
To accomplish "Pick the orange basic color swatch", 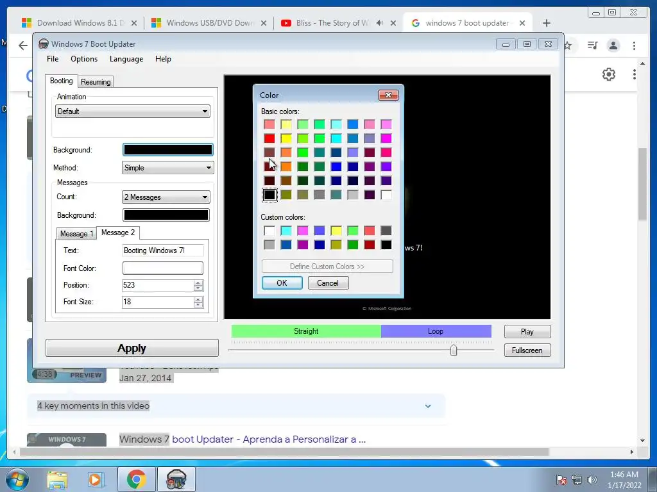I will click(286, 167).
